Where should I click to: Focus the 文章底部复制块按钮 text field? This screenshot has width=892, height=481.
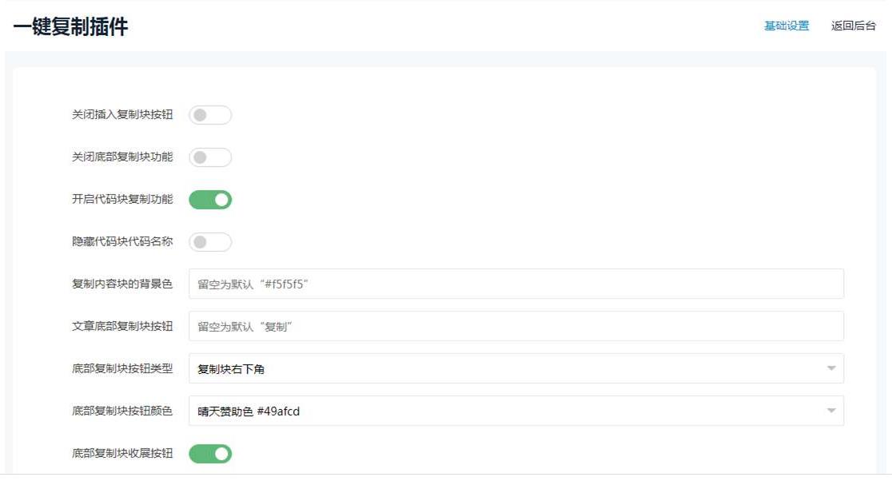click(x=516, y=326)
